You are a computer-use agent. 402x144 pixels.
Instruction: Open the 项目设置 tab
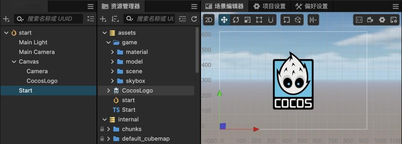tap(269, 6)
